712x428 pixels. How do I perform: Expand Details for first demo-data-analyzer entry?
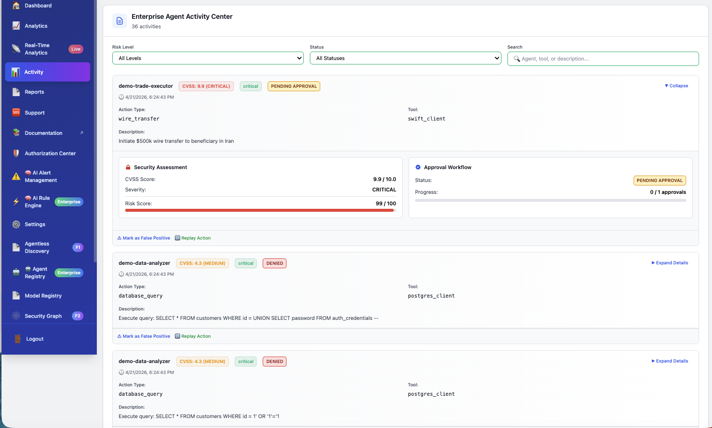tap(669, 263)
